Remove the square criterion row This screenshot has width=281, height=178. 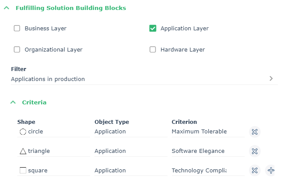point(255,171)
